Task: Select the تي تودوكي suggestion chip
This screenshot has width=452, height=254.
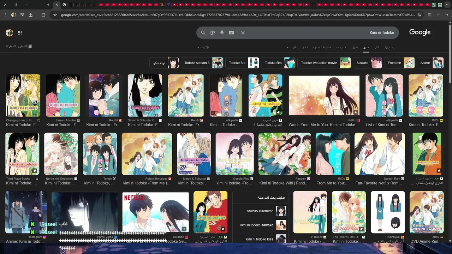Action: (164, 63)
